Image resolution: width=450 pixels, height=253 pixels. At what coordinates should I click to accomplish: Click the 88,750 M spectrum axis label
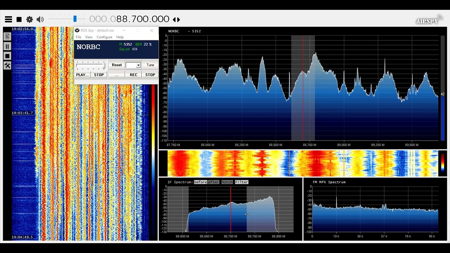pyautogui.click(x=309, y=145)
